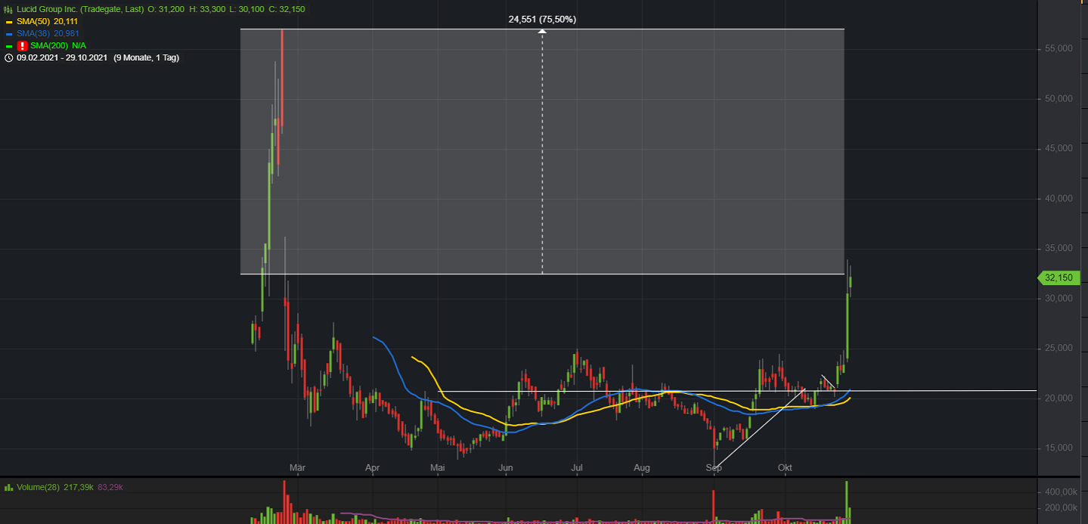Click the blue SMA(38) legend marker
This screenshot has height=524, width=1088.
click(8, 34)
